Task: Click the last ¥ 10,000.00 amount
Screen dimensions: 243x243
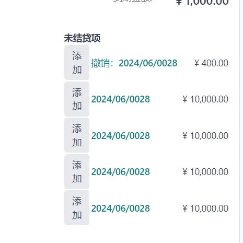Action: 205,209
